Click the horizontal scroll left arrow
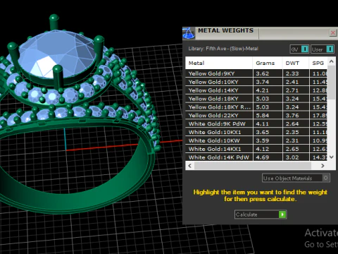Image resolution: width=338 pixels, height=254 pixels. [x=189, y=166]
